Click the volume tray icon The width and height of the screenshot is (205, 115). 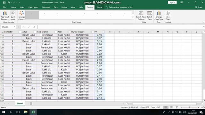180,112
